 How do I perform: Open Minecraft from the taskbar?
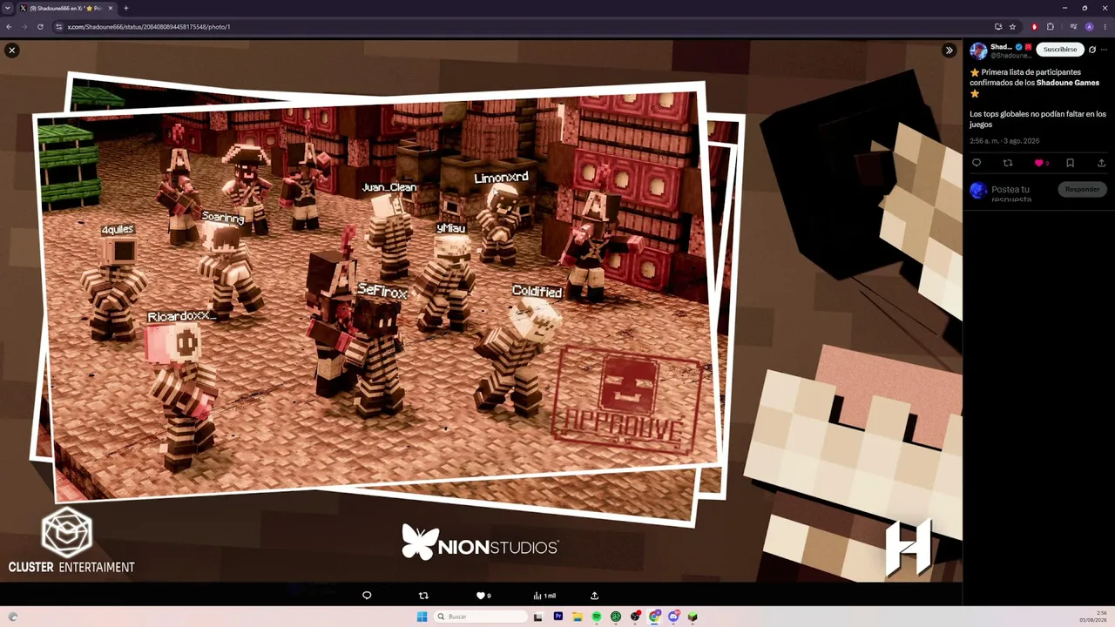point(693,617)
